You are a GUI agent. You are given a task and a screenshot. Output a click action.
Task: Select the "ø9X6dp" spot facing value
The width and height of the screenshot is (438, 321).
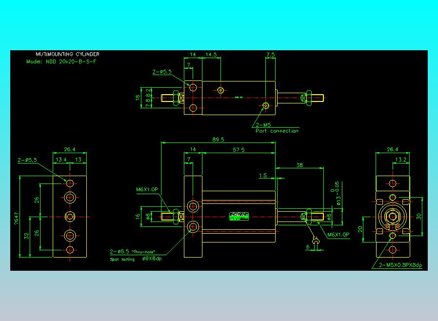(x=152, y=259)
